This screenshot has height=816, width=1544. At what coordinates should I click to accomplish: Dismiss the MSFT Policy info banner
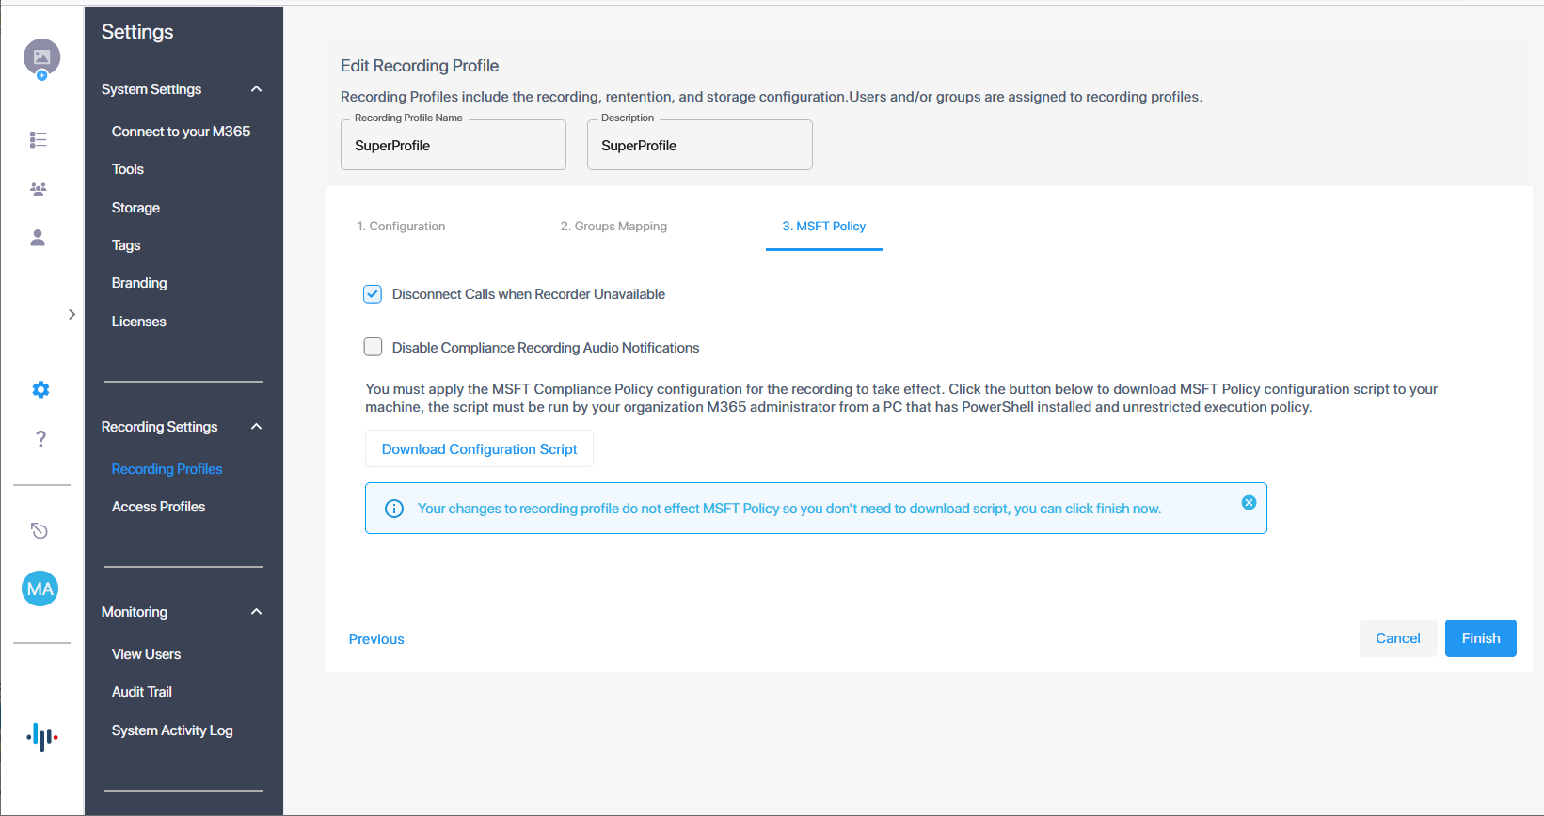[1249, 503]
